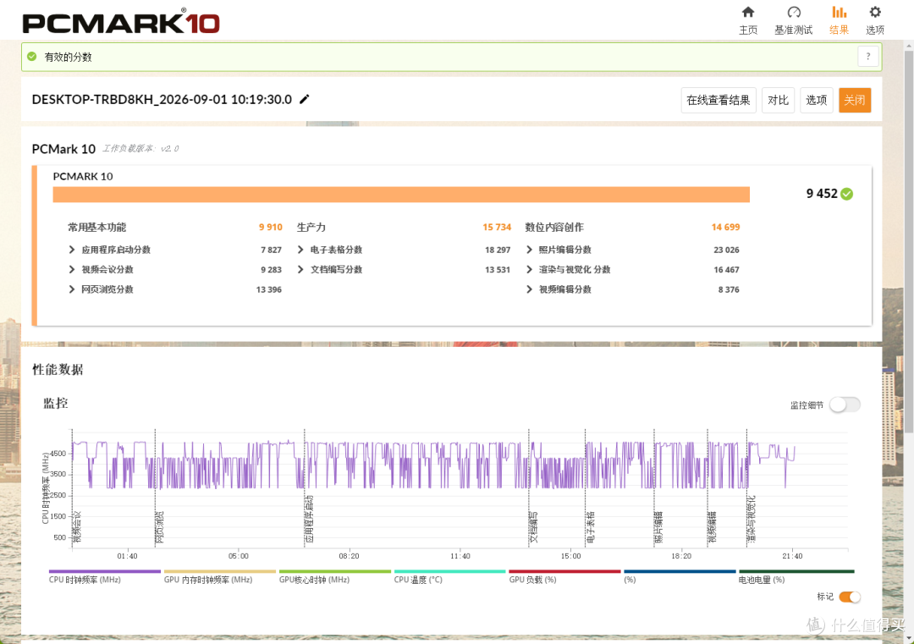
Task: Click the home house icon
Action: (748, 12)
